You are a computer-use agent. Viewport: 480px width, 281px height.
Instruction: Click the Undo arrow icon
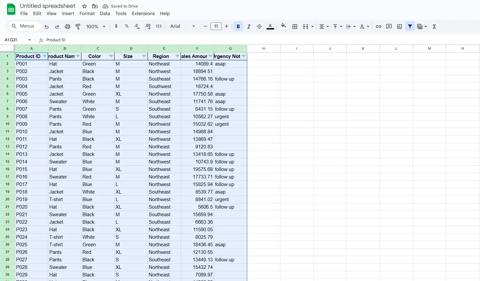pyautogui.click(x=47, y=27)
